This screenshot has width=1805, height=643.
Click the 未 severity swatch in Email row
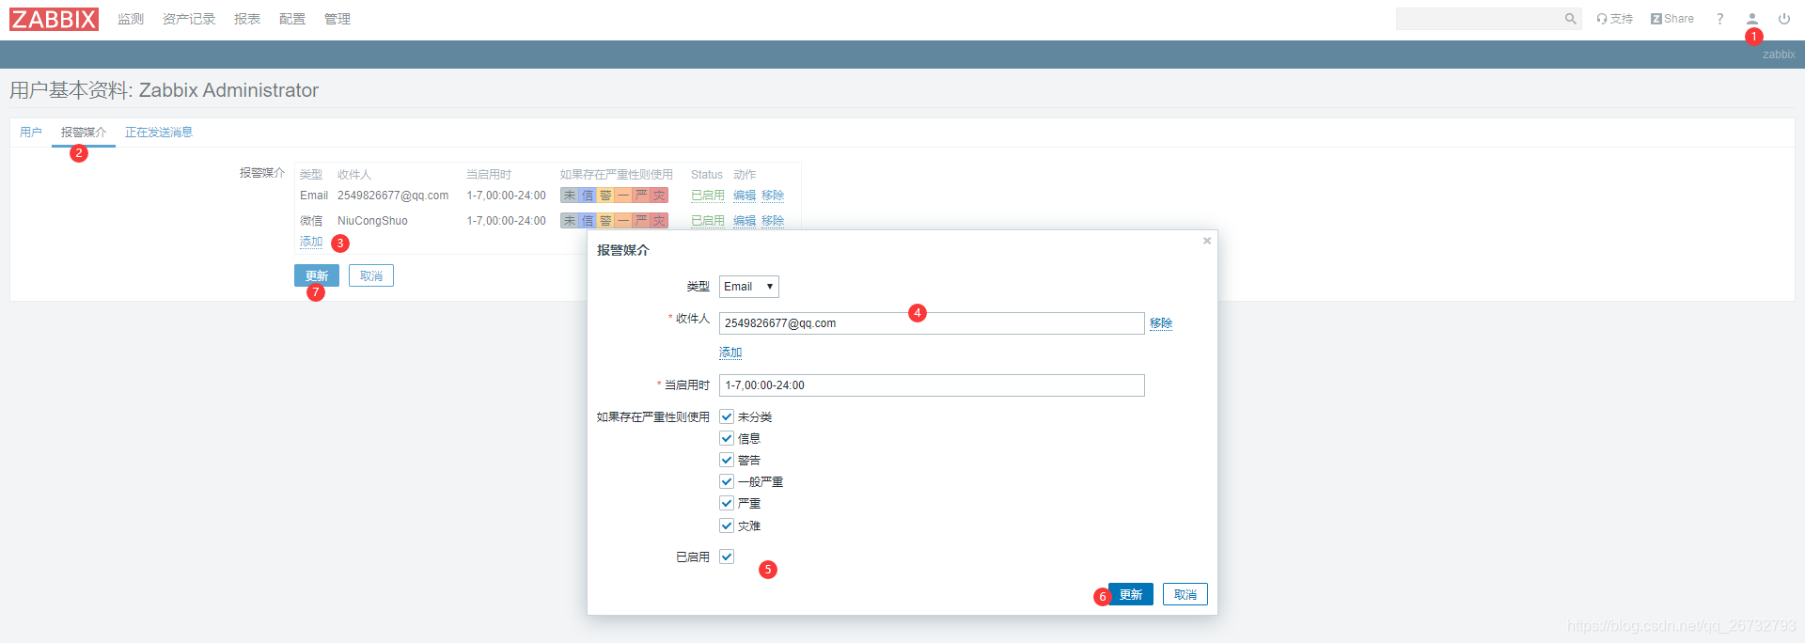(570, 196)
